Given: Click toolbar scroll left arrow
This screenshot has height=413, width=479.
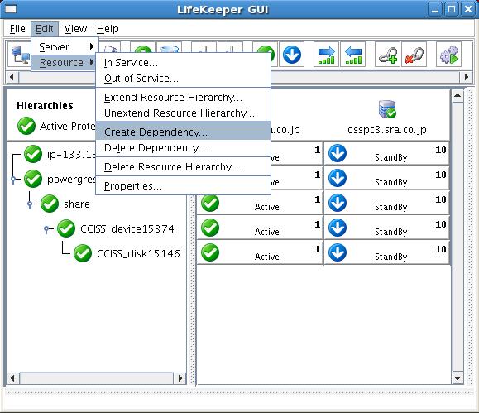Looking at the screenshot, I should tap(12, 77).
